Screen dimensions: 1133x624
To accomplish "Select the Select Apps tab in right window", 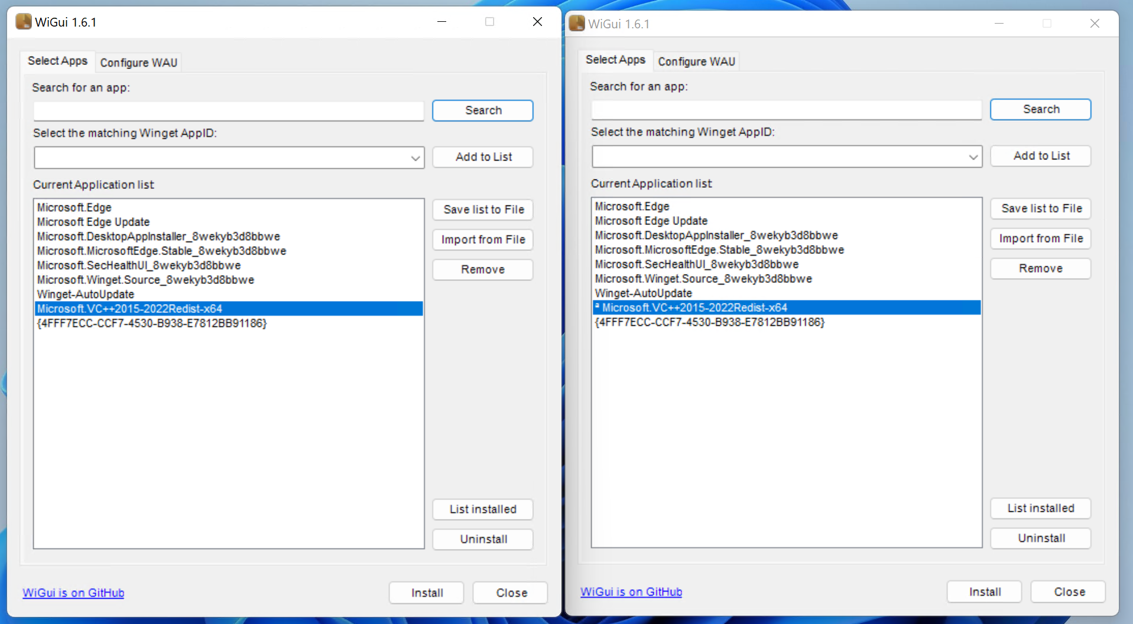I will [x=615, y=60].
